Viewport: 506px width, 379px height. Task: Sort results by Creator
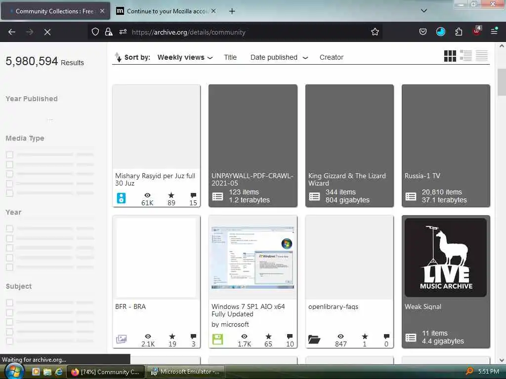(x=332, y=57)
